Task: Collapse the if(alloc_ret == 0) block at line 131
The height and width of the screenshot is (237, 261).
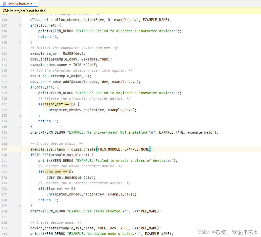Action: [21, 104]
